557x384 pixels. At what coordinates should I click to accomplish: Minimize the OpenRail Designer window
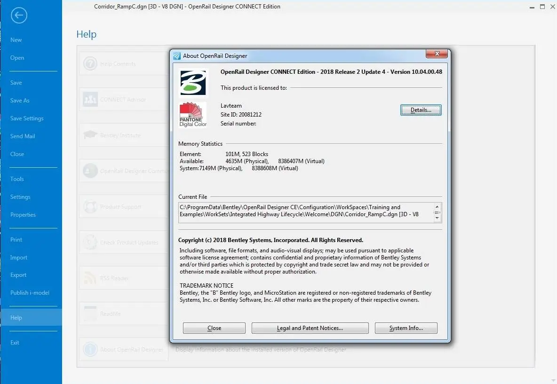point(532,7)
